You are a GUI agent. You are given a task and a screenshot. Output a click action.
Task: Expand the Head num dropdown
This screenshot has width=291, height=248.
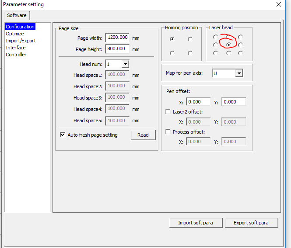[125, 64]
